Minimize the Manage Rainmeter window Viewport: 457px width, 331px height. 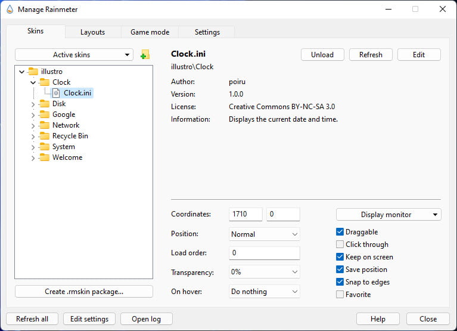[388, 10]
